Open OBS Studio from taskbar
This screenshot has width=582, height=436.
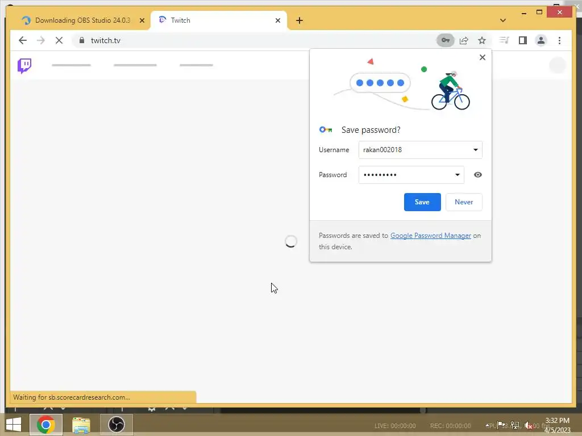click(116, 425)
